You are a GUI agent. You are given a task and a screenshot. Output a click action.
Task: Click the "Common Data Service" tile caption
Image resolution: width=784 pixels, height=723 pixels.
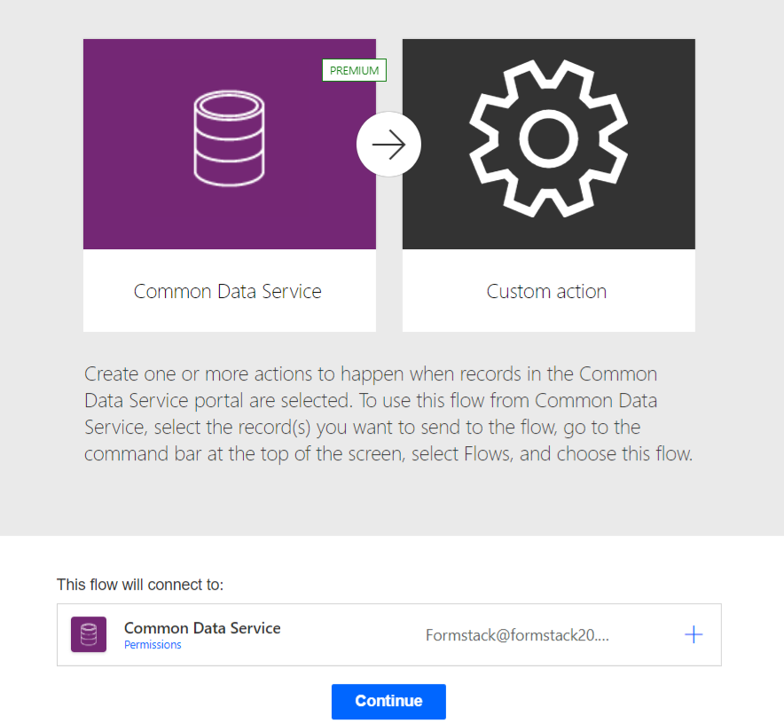tap(228, 291)
